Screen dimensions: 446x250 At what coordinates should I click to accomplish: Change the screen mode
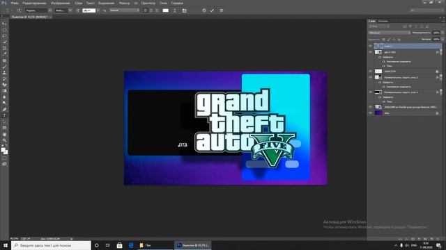click(4, 164)
